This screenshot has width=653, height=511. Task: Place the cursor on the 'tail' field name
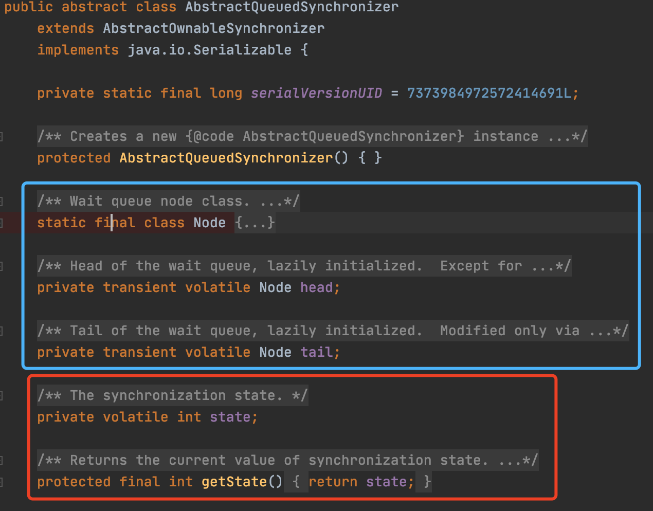317,353
